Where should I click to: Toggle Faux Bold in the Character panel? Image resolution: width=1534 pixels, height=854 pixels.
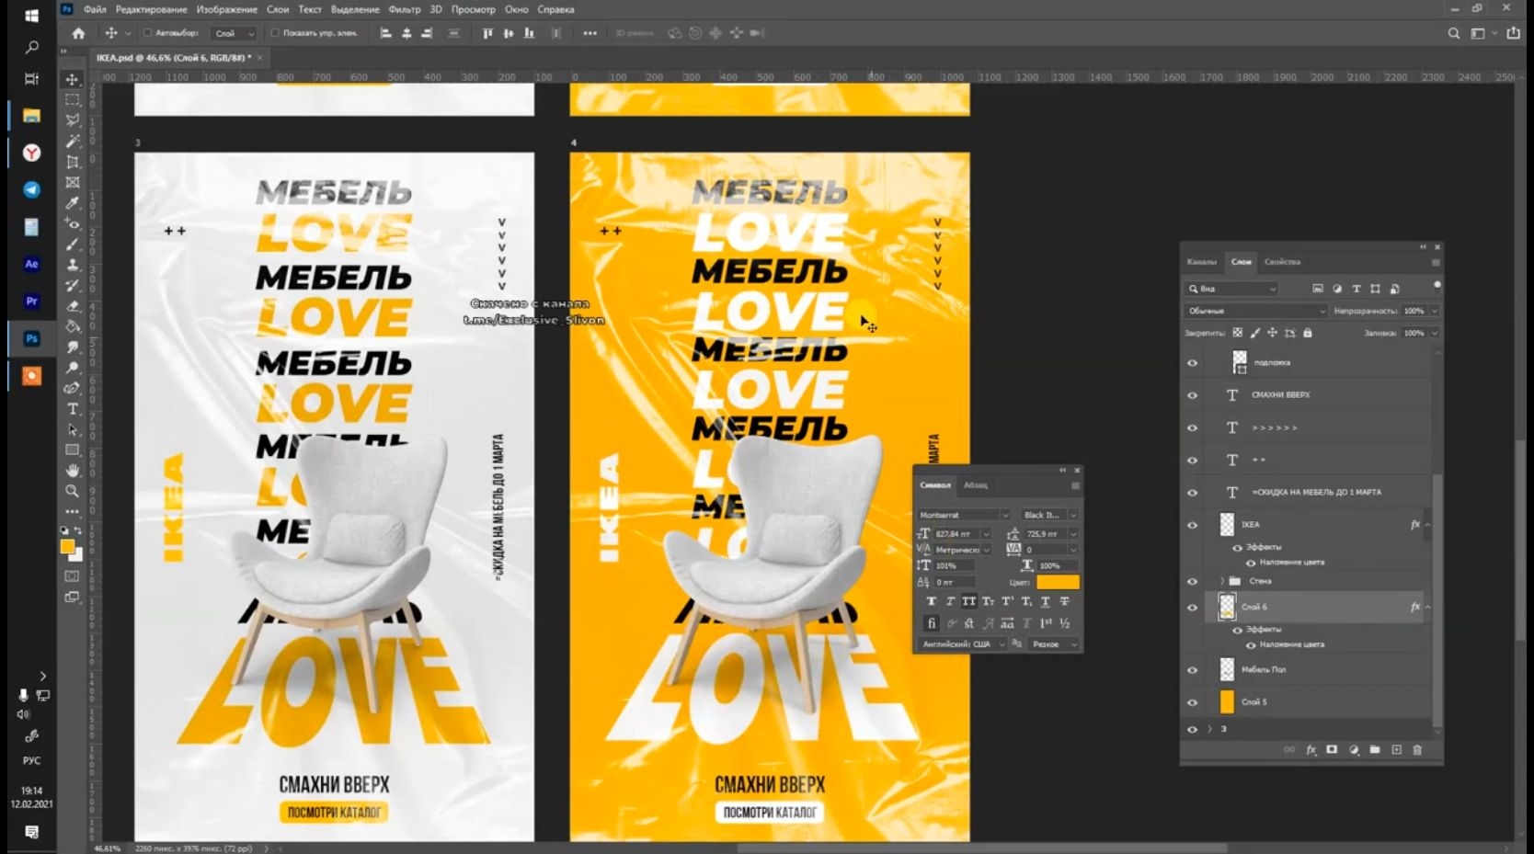(931, 601)
